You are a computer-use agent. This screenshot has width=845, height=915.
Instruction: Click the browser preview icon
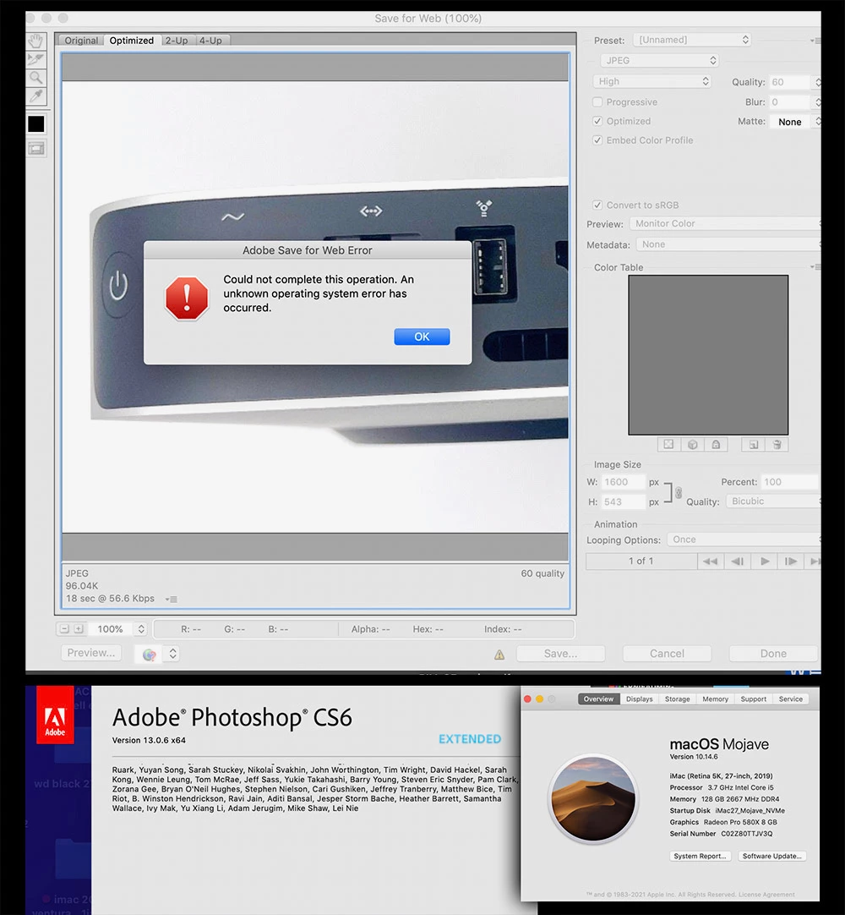pyautogui.click(x=150, y=655)
